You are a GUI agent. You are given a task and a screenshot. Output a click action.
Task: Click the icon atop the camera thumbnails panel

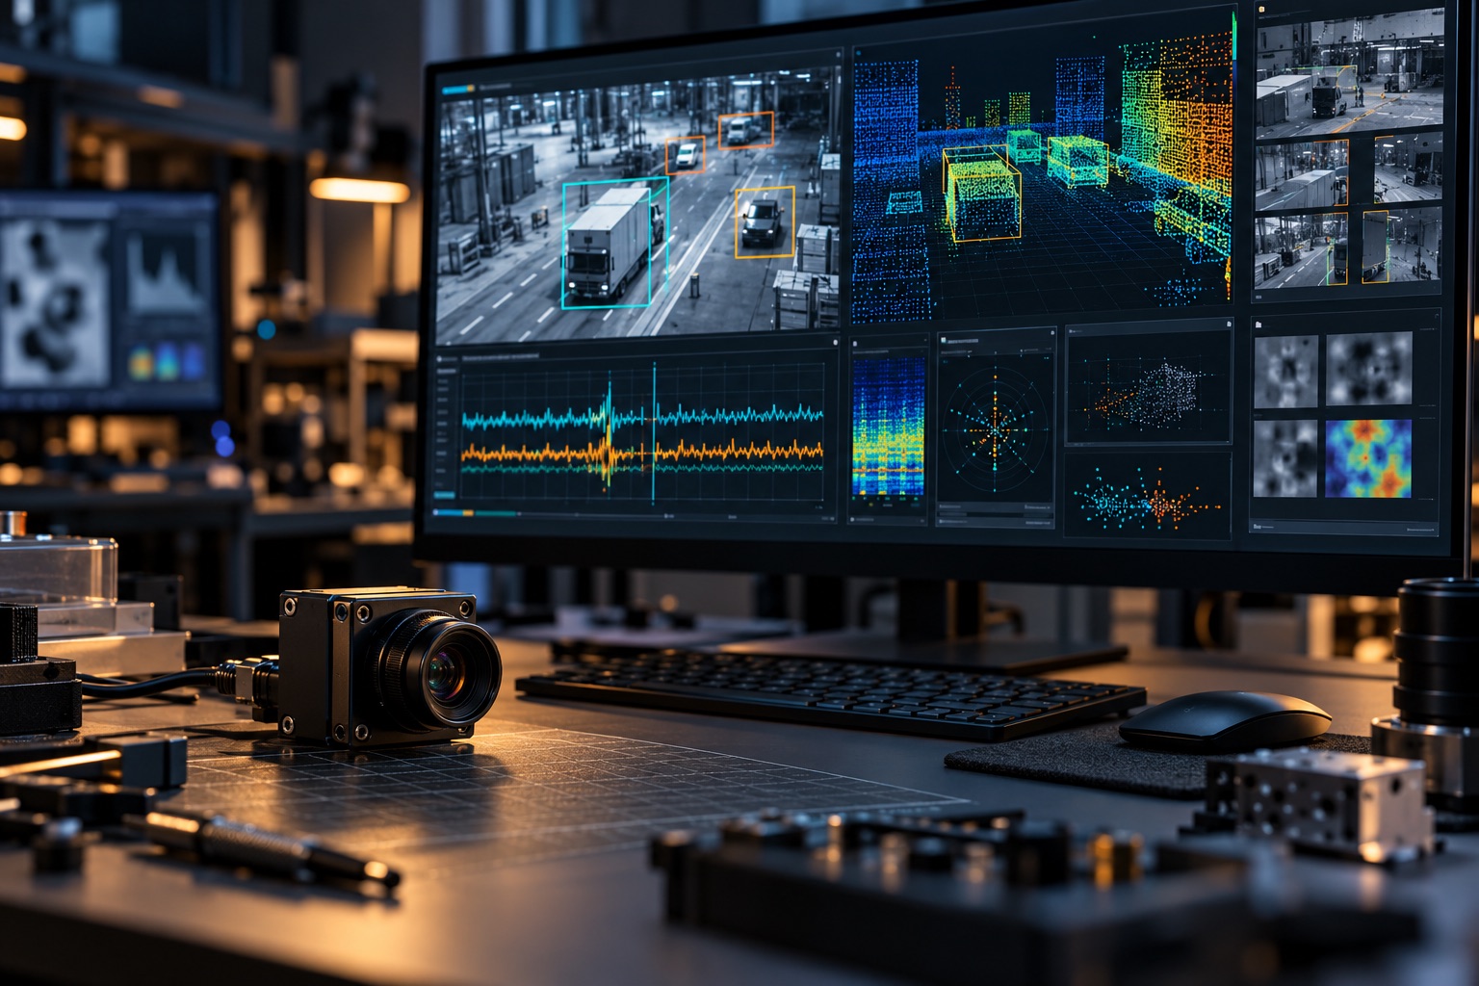click(x=1260, y=10)
